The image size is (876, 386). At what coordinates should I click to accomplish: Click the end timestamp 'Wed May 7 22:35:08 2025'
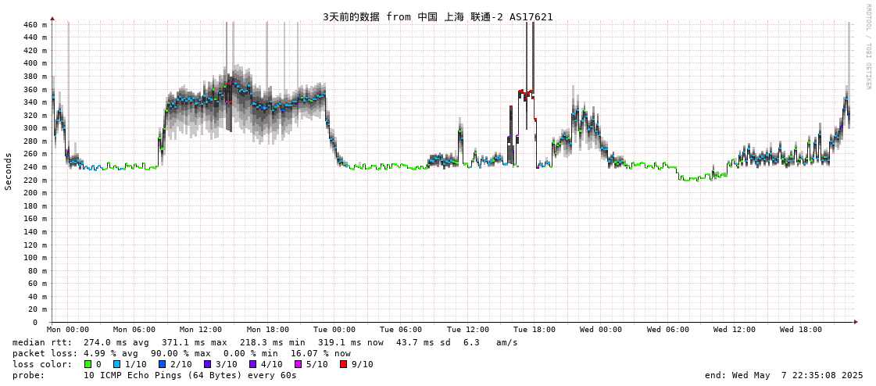coord(796,375)
